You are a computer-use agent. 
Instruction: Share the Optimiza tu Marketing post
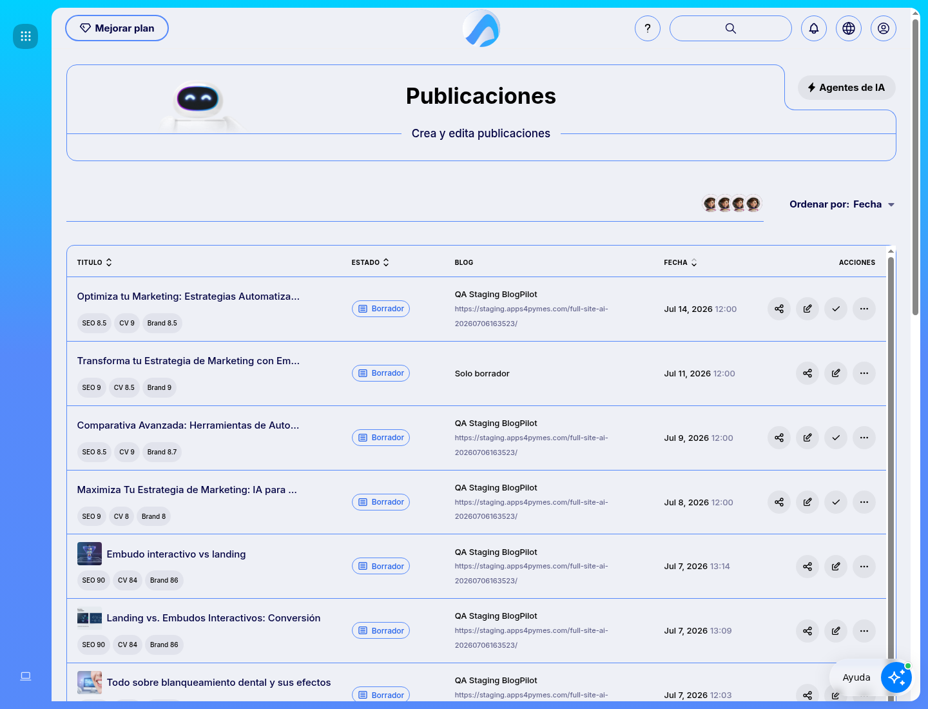point(779,309)
